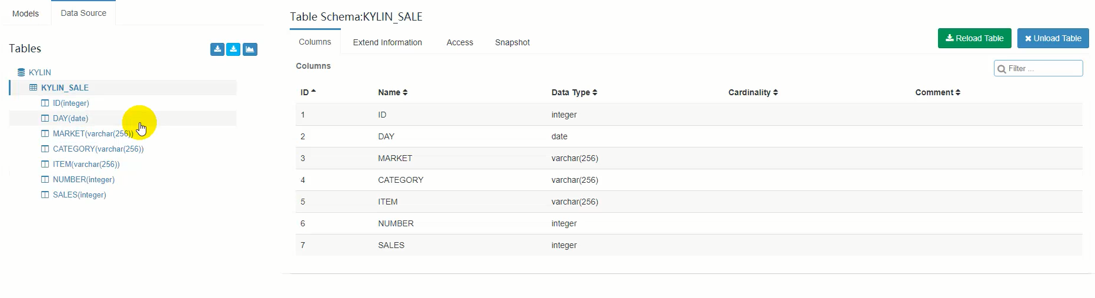Toggle the ID column sort arrow
This screenshot has width=1095, height=298.
coord(313,92)
